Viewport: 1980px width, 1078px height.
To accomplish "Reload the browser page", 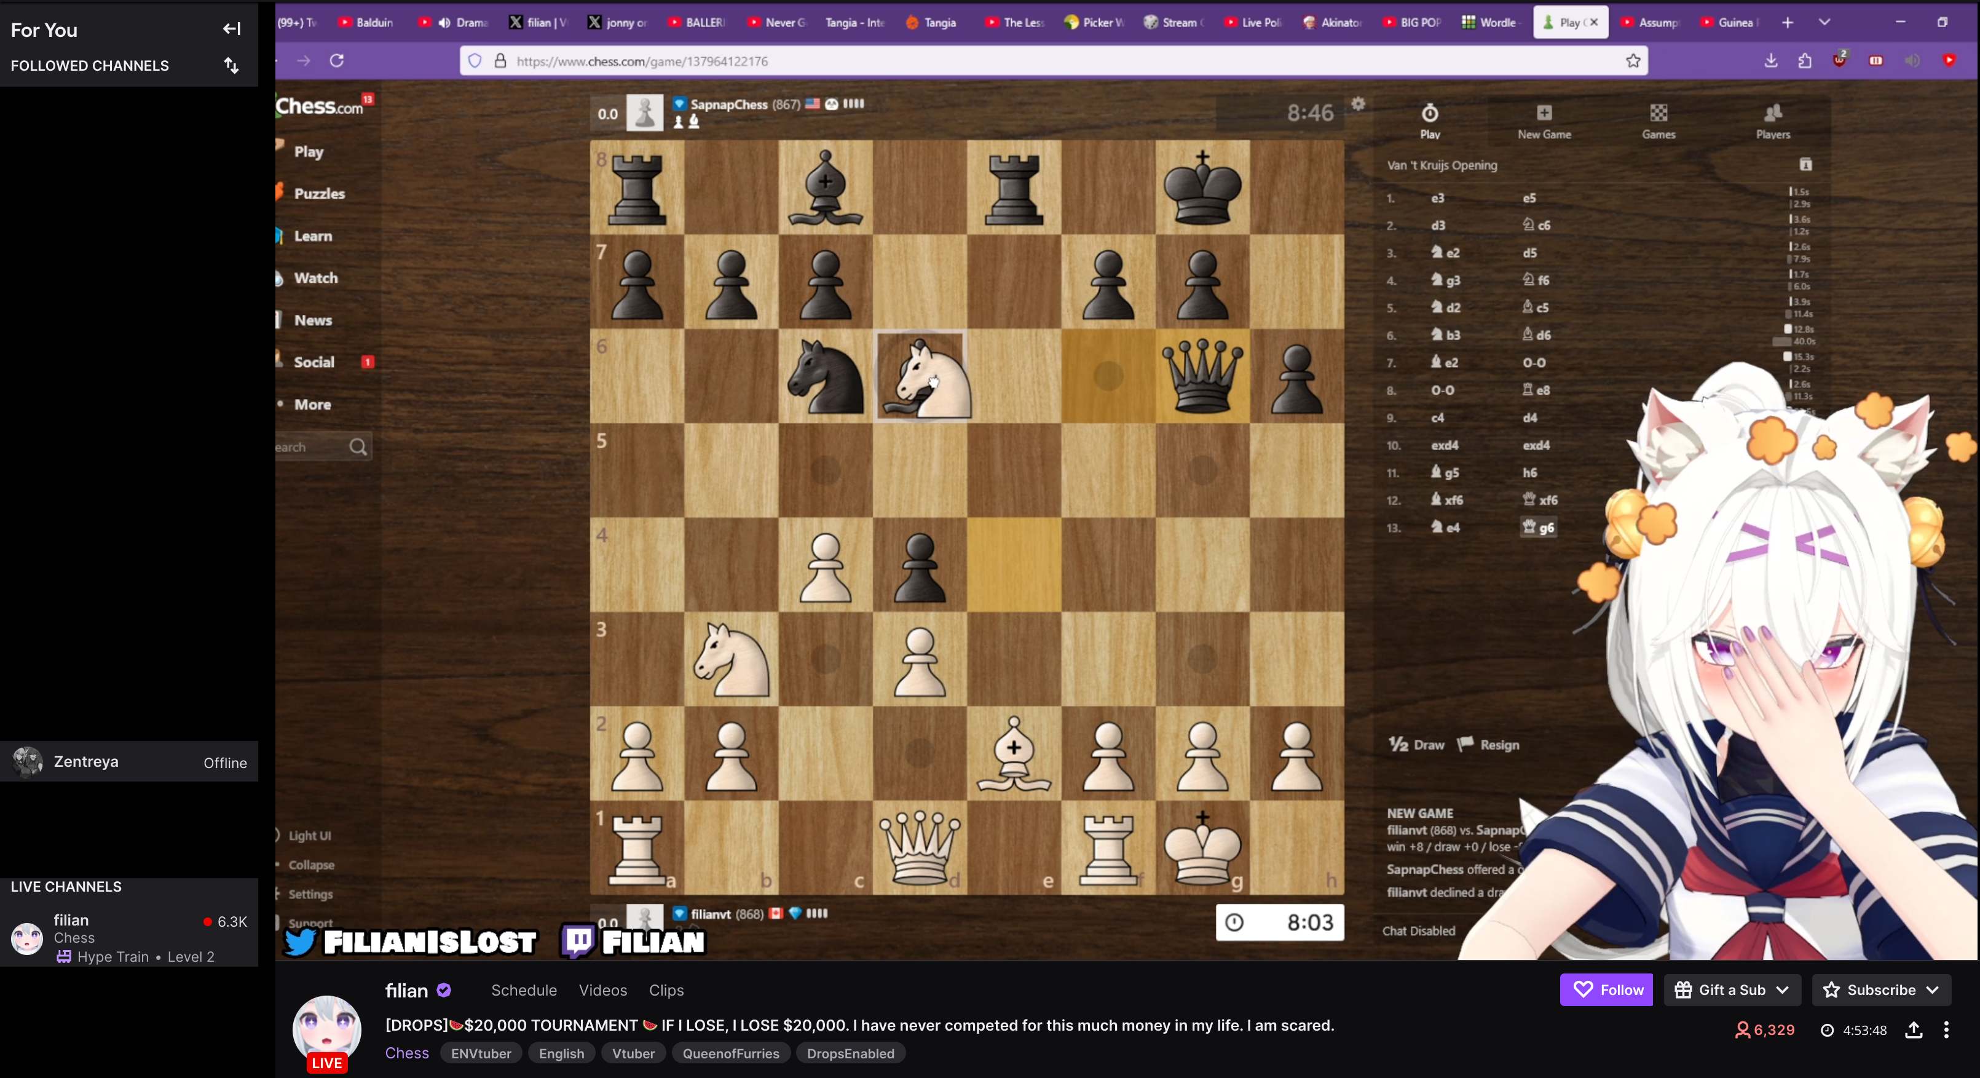I will (x=337, y=61).
